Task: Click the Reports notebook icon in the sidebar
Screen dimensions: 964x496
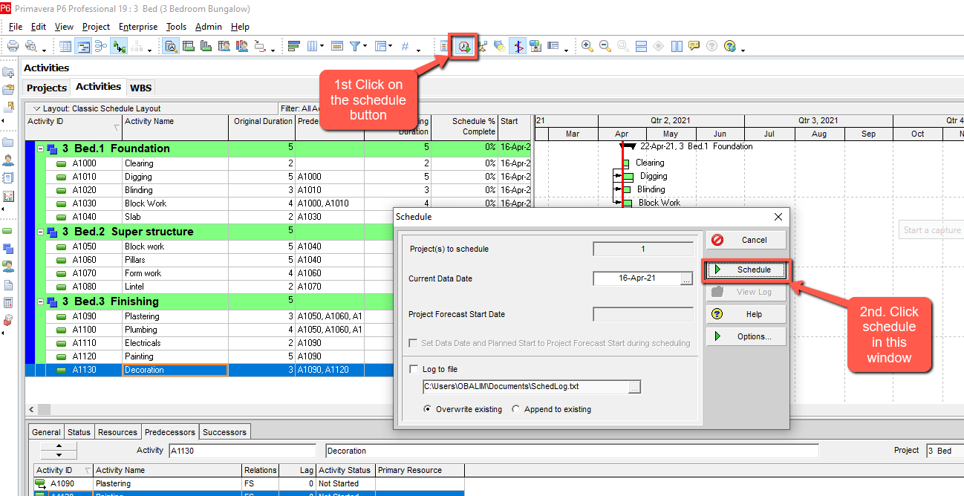Action: click(8, 178)
